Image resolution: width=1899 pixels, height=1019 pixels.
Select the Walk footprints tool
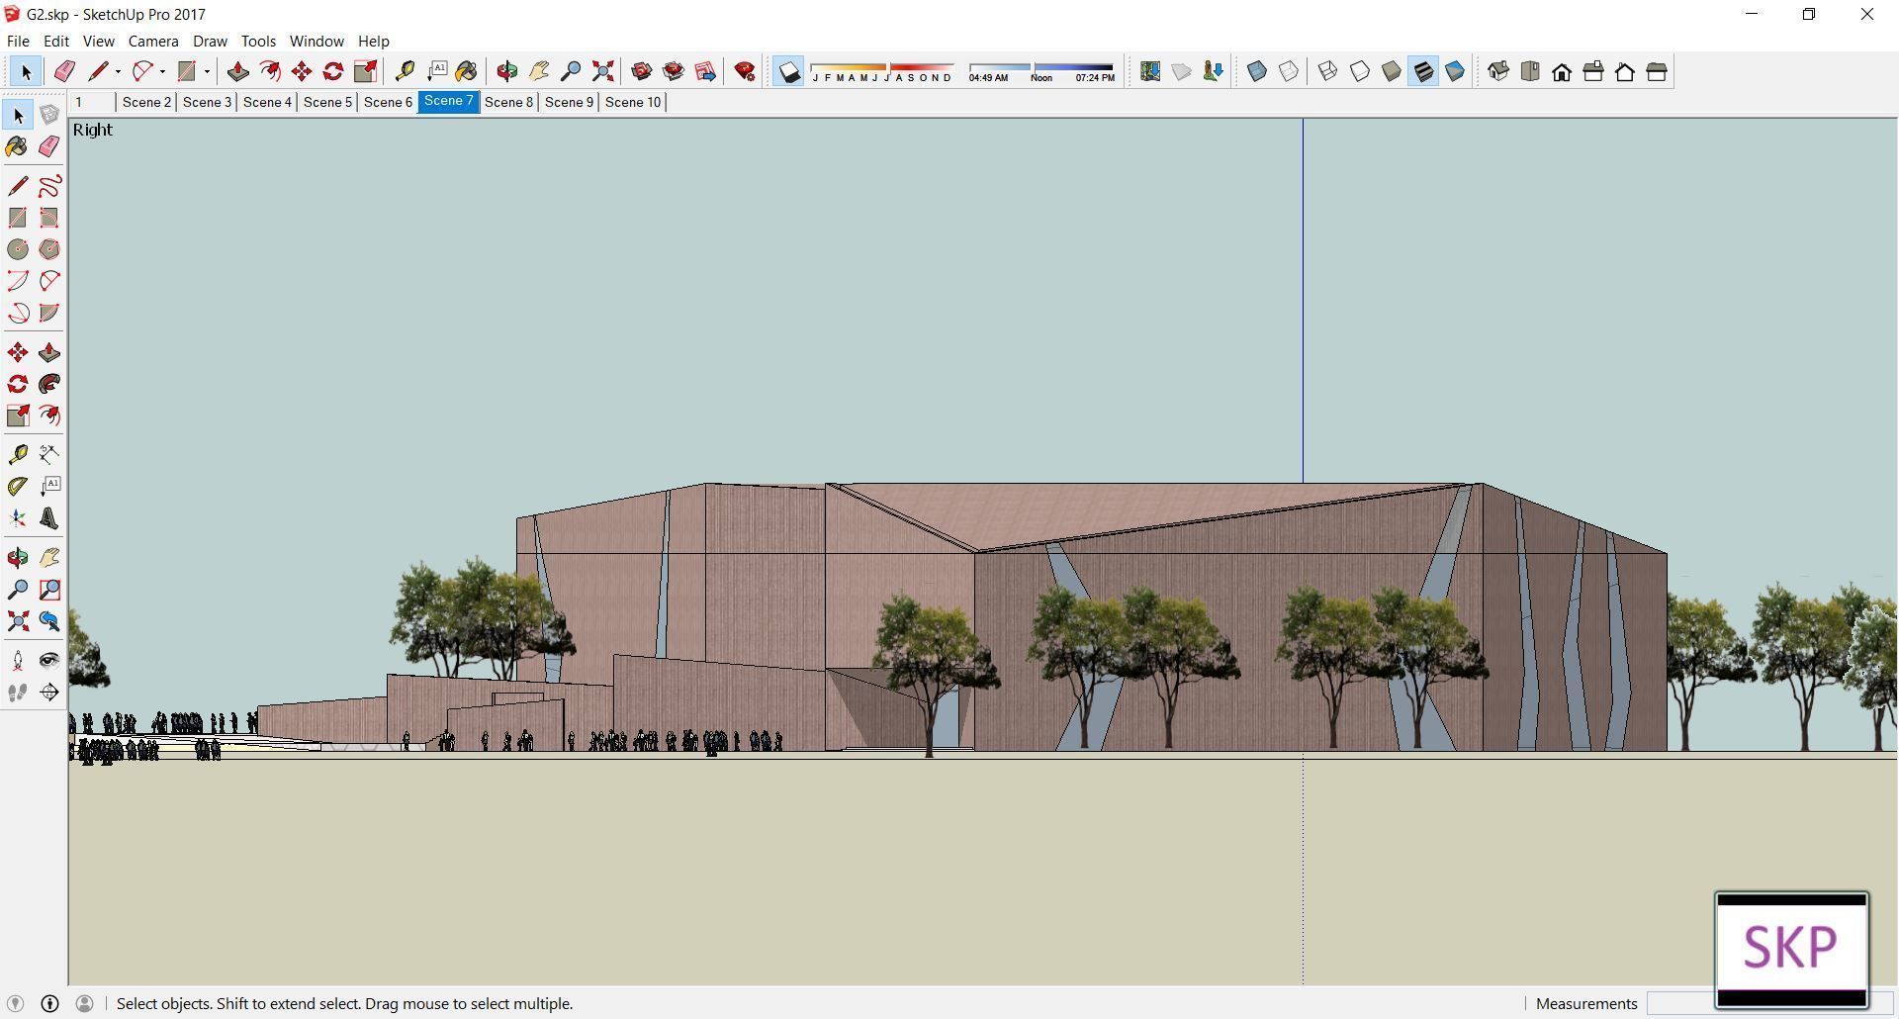18,693
